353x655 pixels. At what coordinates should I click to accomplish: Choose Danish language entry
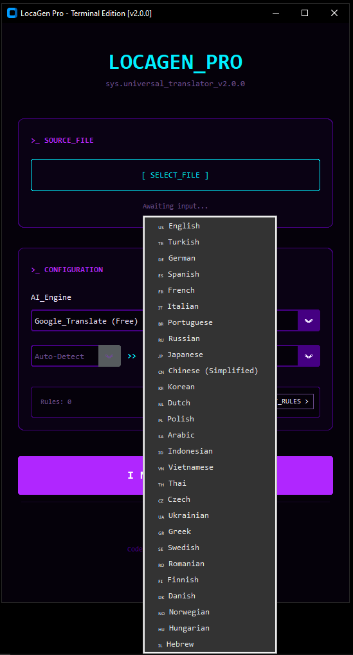coord(210,596)
